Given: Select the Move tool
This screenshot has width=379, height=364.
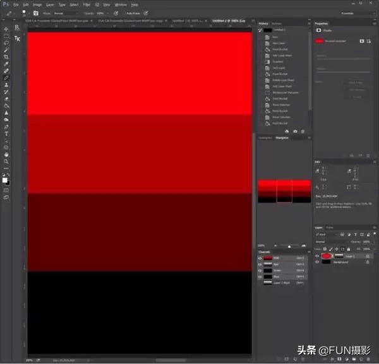Looking at the screenshot, I should point(6,29).
